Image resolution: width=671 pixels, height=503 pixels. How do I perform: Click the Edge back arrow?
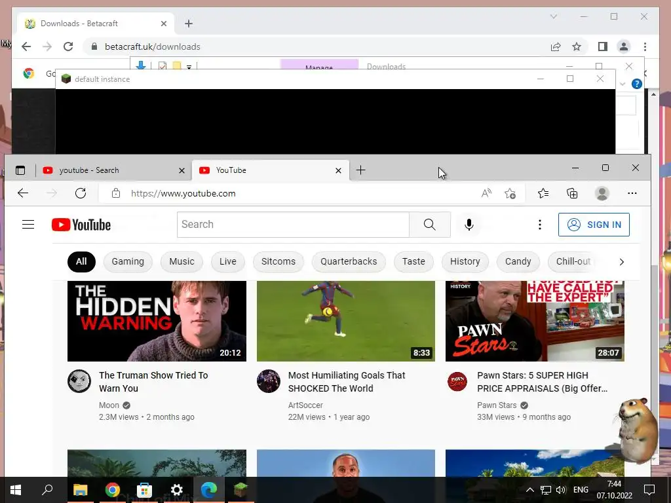(x=23, y=193)
